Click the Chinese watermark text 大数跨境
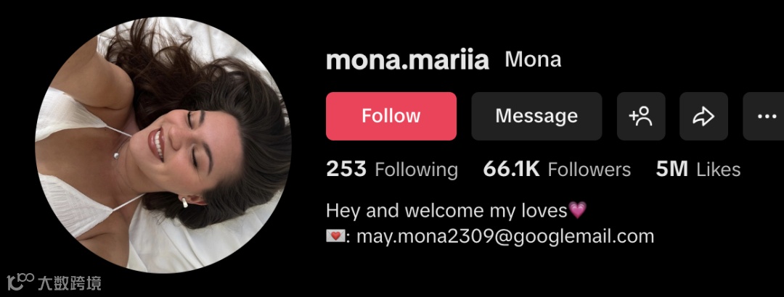 [x=70, y=283]
